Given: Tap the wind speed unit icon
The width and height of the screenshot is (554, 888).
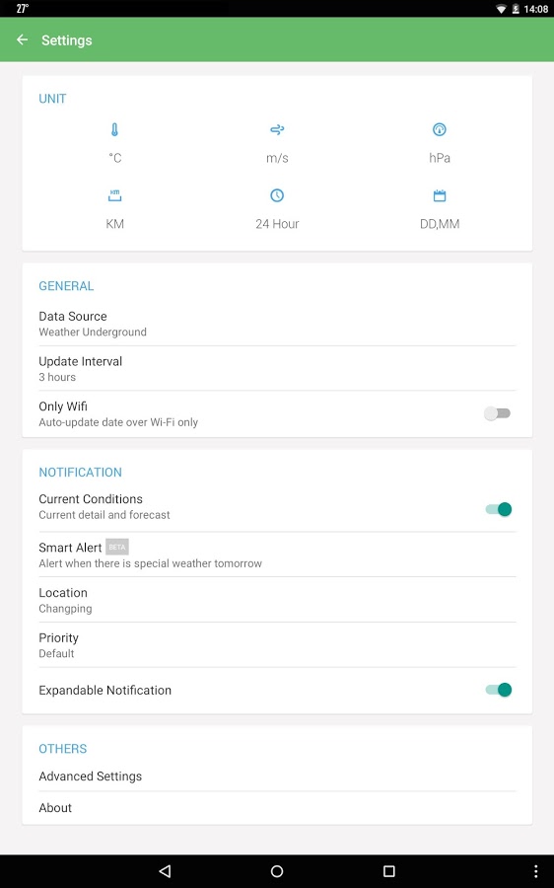Looking at the screenshot, I should (277, 129).
